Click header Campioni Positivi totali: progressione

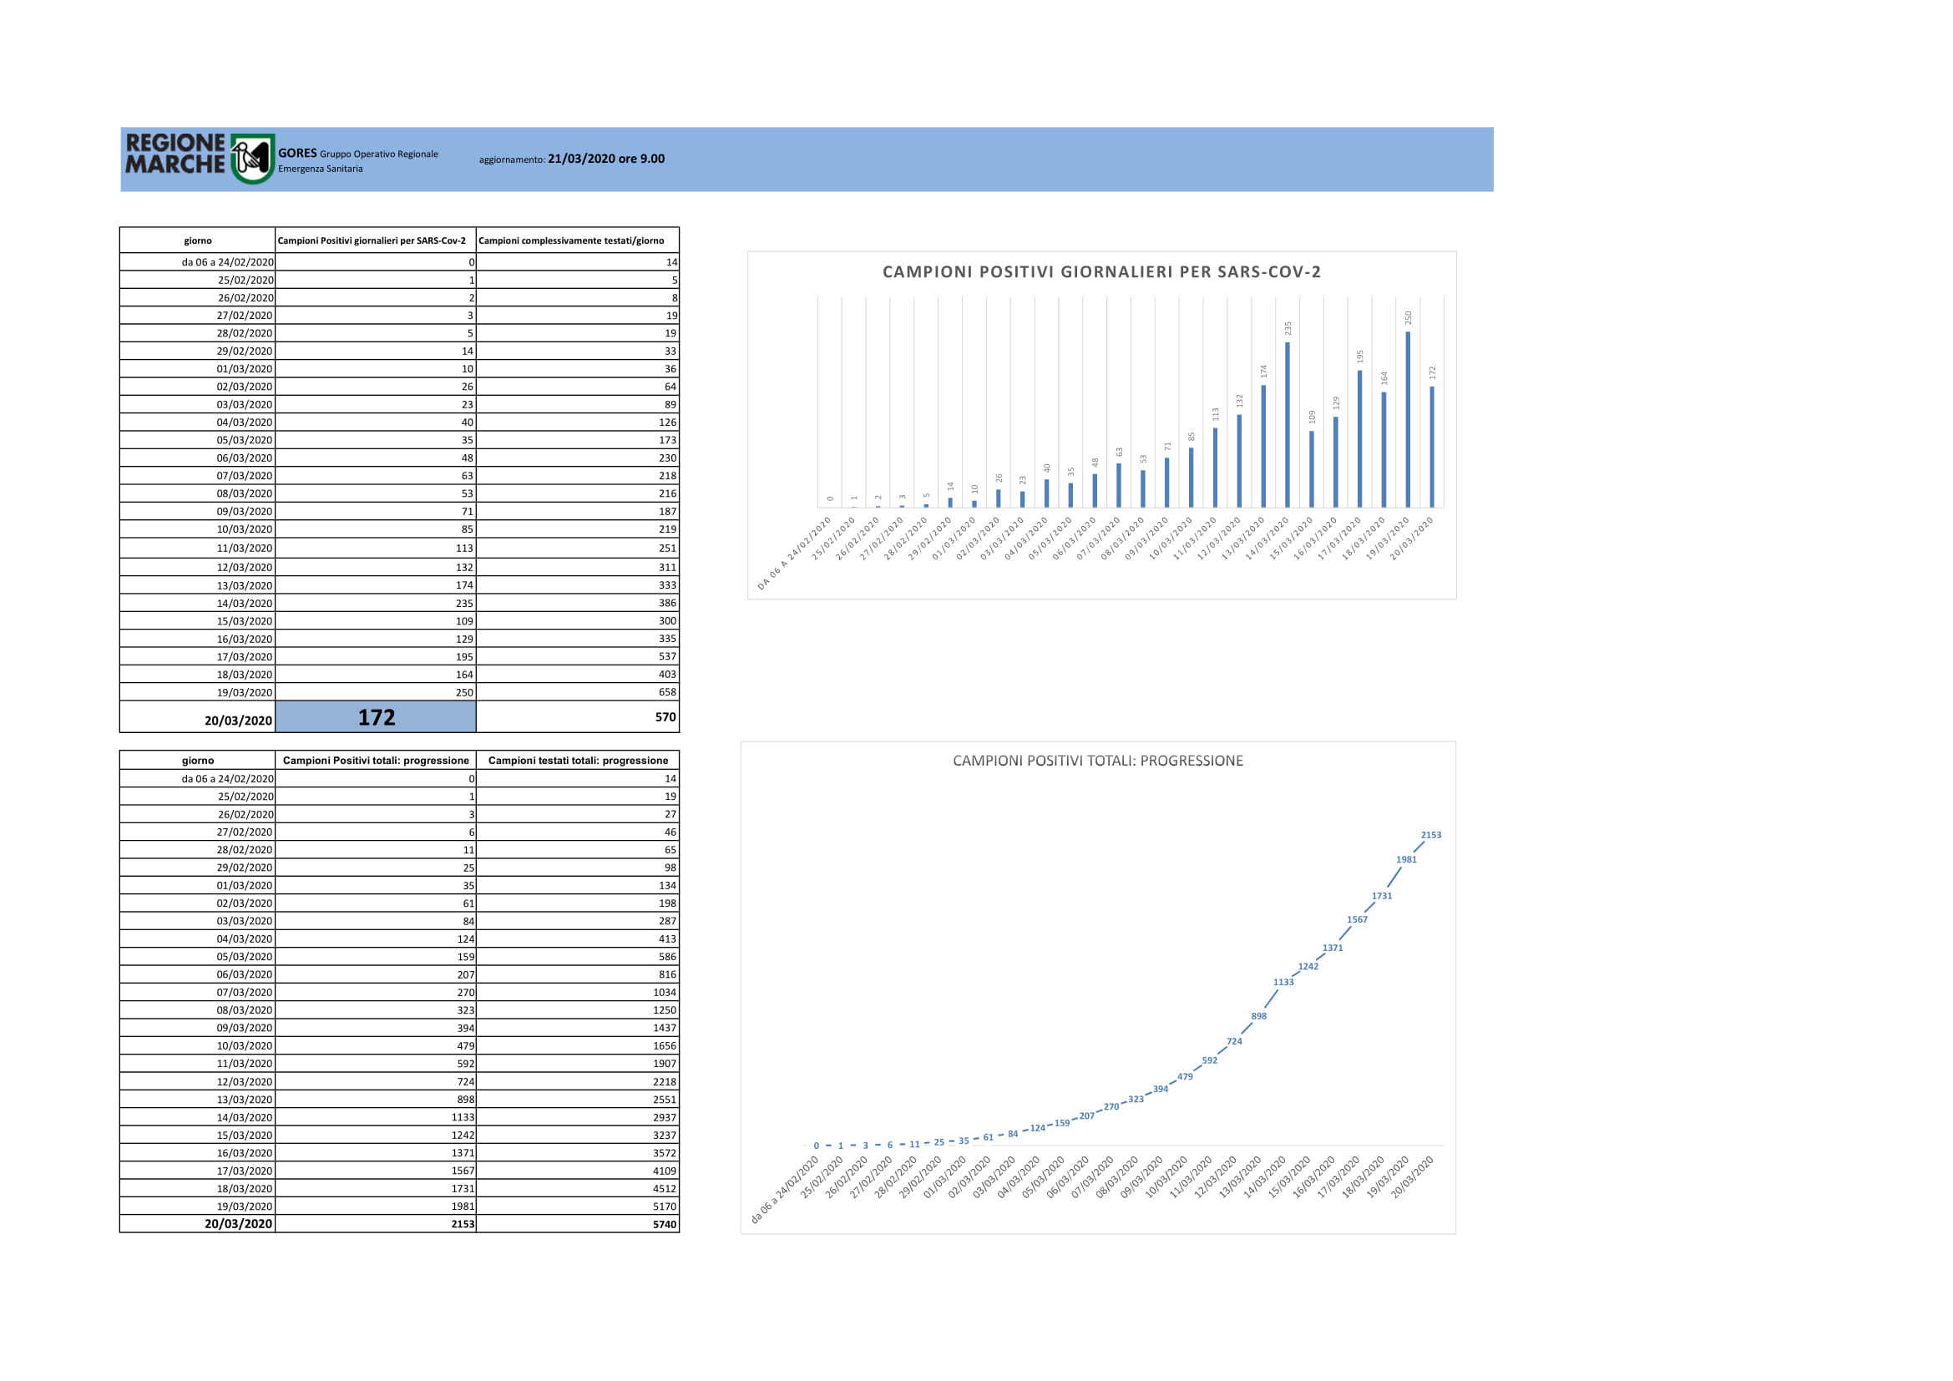376,761
